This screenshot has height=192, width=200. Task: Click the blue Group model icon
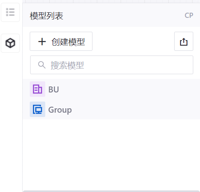[x=37, y=109]
